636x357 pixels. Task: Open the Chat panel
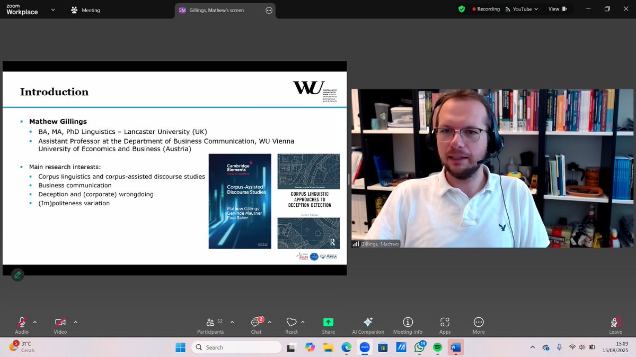[257, 325]
